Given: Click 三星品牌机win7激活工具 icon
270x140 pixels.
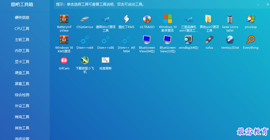Looking at the screenshot, I should click(188, 19).
